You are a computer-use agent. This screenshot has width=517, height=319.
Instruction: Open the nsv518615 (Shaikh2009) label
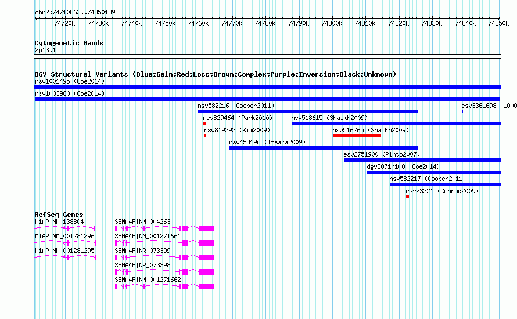pos(329,118)
